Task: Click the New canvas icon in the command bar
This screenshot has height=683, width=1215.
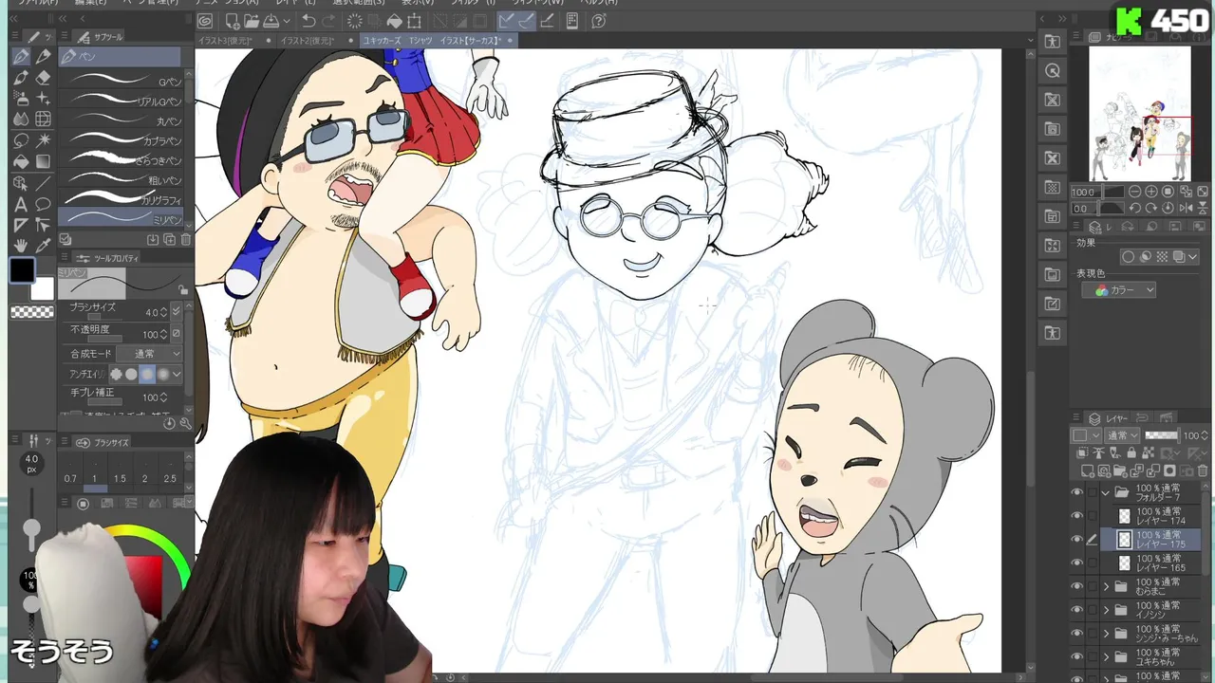Action: coord(232,21)
